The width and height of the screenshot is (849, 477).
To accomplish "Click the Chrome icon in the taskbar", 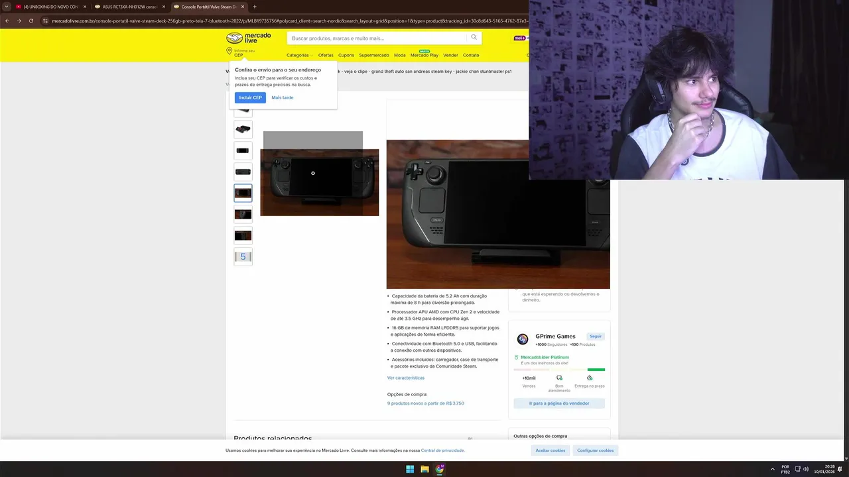I will [440, 469].
